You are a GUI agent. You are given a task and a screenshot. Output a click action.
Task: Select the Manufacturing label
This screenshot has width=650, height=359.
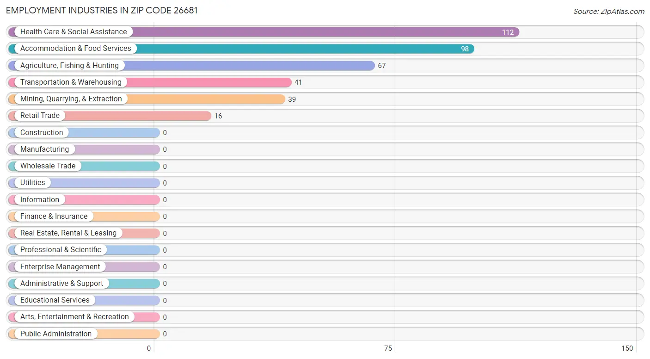44,149
